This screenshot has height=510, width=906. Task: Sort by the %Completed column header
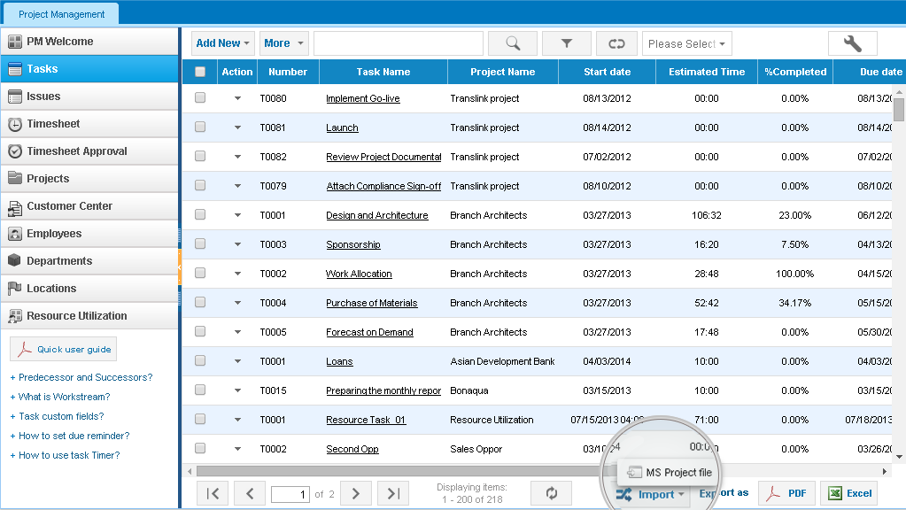pos(795,72)
